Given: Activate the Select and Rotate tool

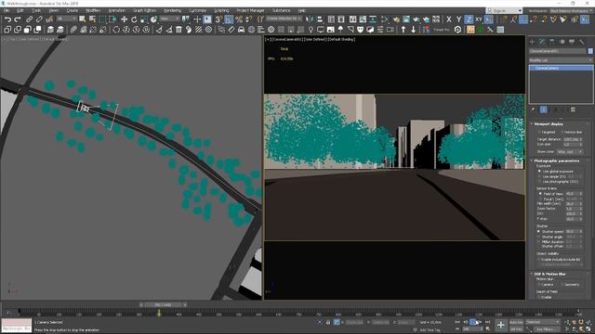Looking at the screenshot, I should [134, 19].
